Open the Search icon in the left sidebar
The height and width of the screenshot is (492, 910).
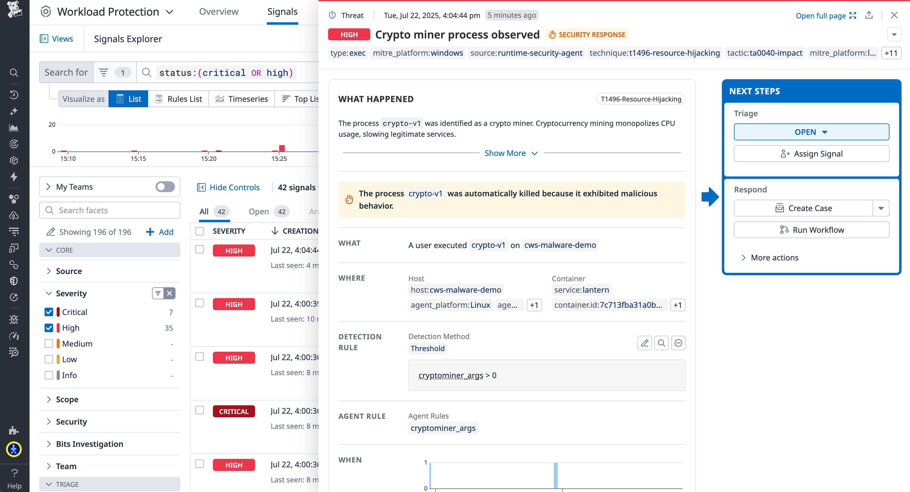(14, 73)
